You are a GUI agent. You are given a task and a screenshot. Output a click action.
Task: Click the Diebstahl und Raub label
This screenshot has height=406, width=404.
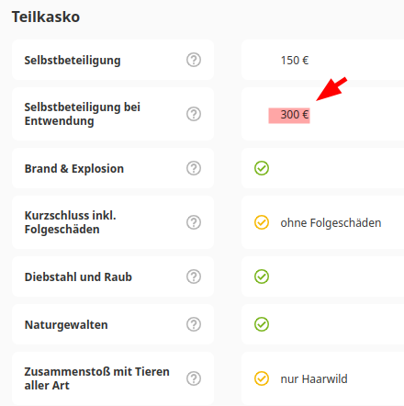(78, 276)
